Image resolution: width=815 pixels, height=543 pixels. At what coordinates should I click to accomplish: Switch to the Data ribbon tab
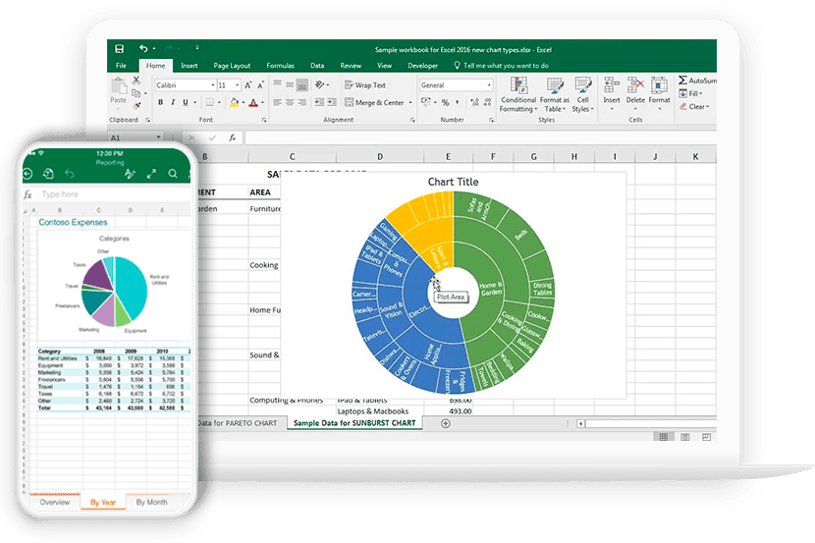pyautogui.click(x=317, y=66)
